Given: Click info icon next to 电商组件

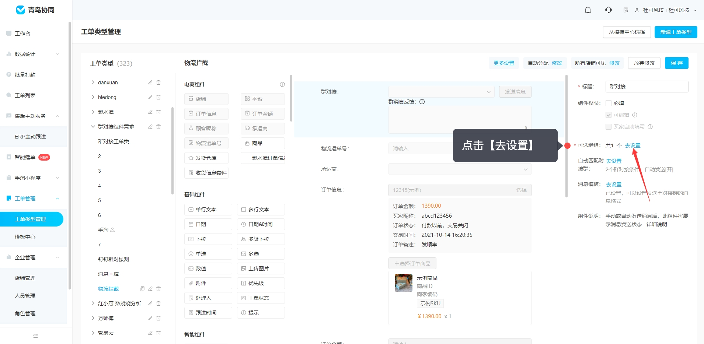Looking at the screenshot, I should [x=282, y=84].
